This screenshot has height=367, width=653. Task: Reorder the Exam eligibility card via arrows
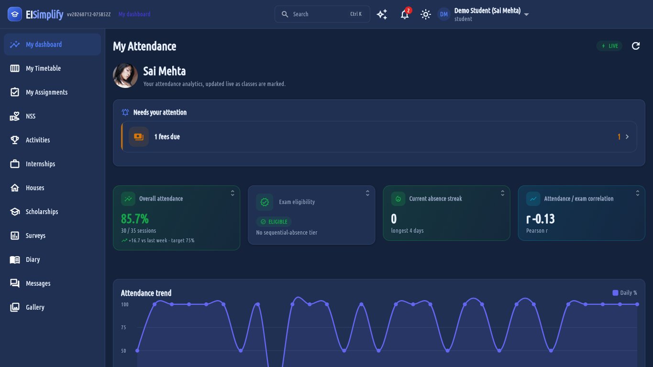(x=367, y=193)
